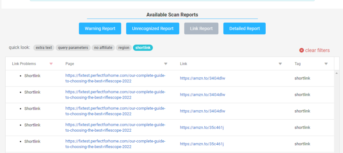Viewport: 343px width, 153px height.
Task: Select shortlink tag cell in fourth row
Action: click(x=302, y=128)
